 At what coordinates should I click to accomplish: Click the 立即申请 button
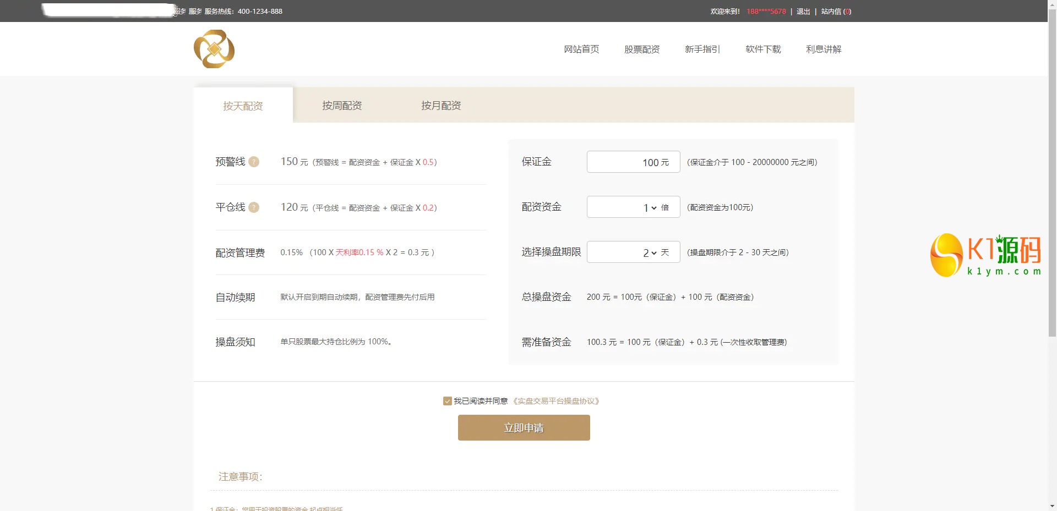524,427
